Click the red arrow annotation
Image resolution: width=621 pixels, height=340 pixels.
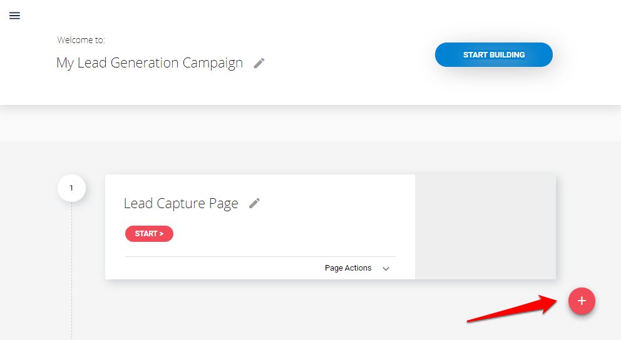coord(513,308)
